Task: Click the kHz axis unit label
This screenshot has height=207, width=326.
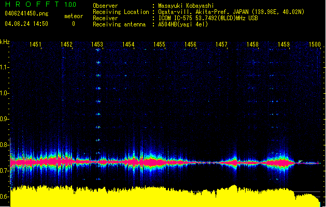Action: (5, 42)
